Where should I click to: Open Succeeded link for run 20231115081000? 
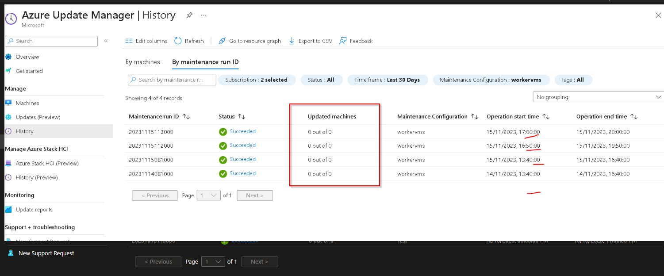pos(242,159)
